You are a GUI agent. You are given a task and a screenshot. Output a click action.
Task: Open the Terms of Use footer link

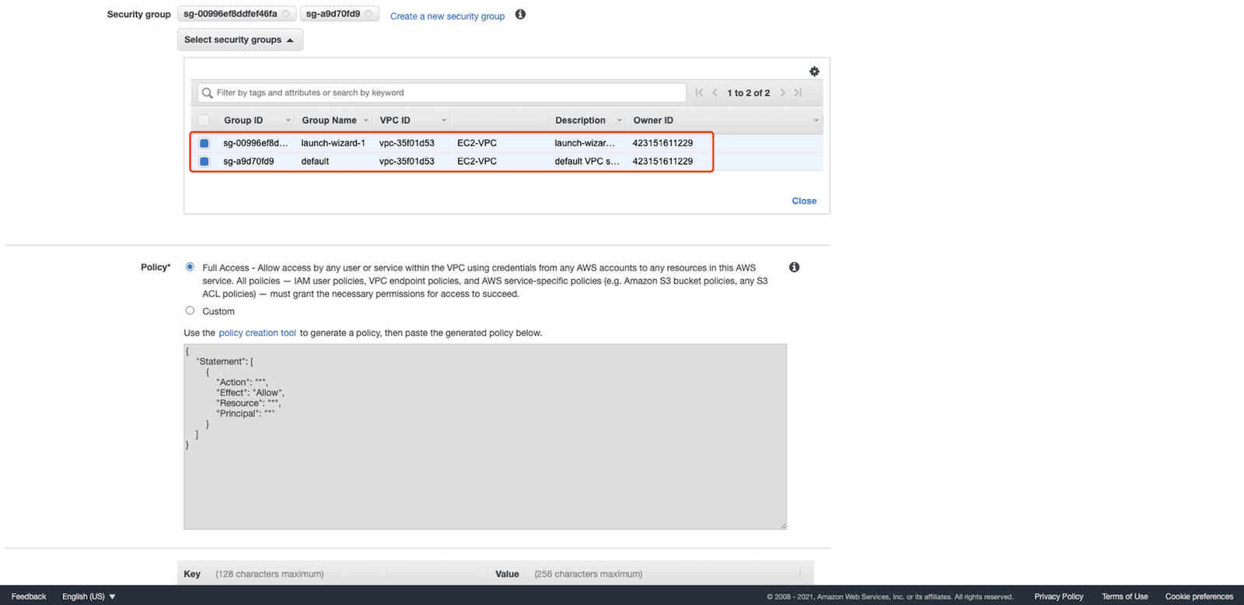coord(1124,596)
